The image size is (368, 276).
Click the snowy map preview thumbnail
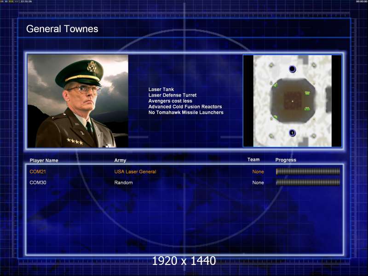292,101
